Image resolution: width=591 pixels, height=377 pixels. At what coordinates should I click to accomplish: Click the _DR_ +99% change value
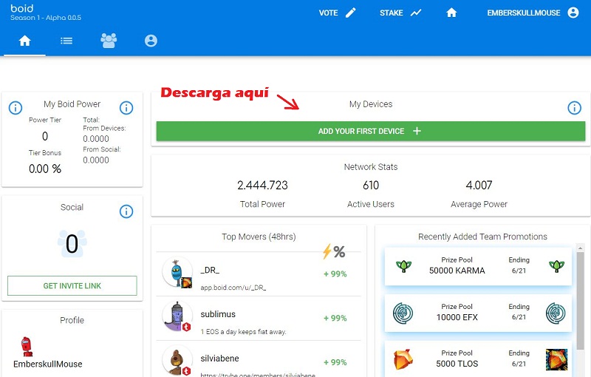(x=335, y=274)
